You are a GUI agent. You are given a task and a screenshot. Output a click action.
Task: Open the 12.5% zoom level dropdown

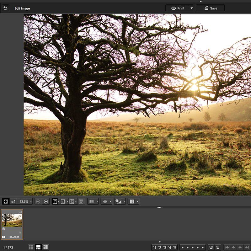[x=25, y=201]
